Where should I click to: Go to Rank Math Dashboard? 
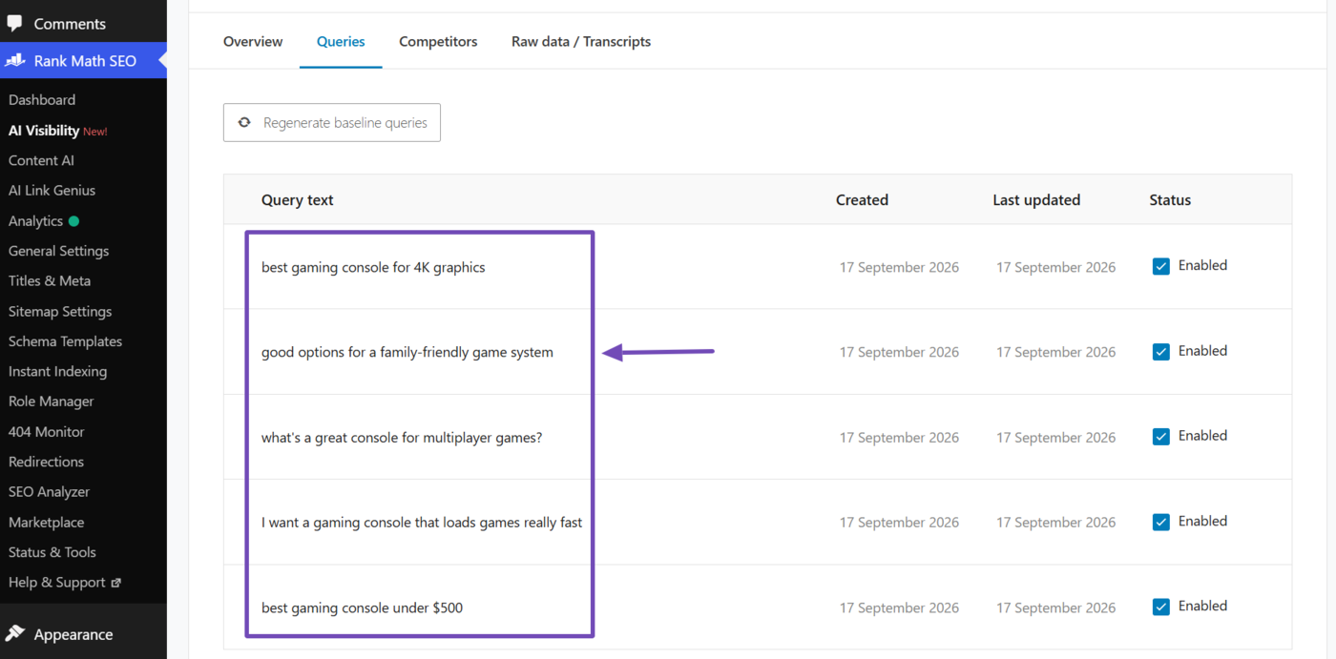42,100
